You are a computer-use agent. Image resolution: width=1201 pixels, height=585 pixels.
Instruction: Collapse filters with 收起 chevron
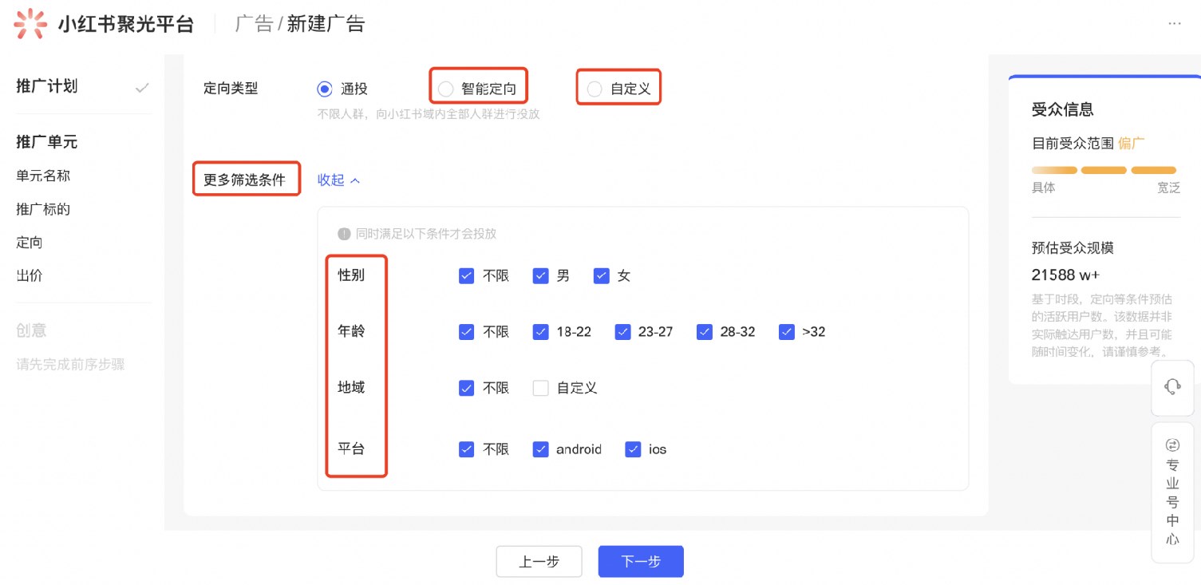(x=355, y=180)
